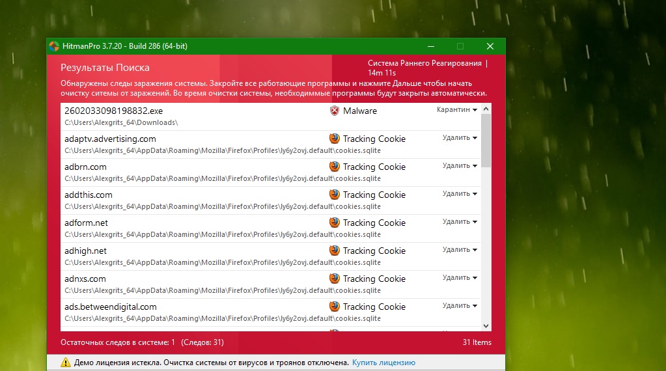Select the adbrn.com entry name
Viewport: 666px width, 371px height.
[x=85, y=167]
